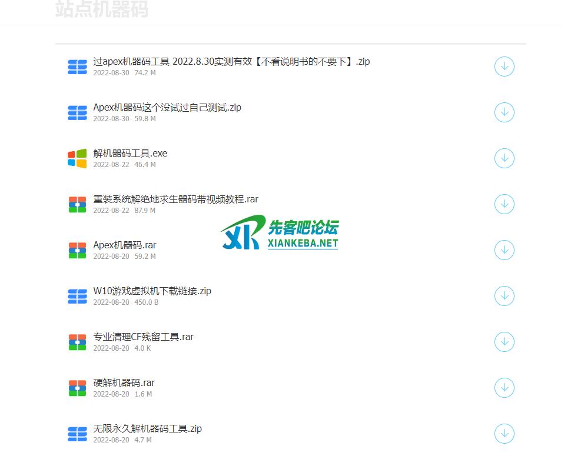Image resolution: width=561 pixels, height=466 pixels.
Task: Open the 重装系统解绝地求生器码带视频教程.rar file link
Action: coord(175,199)
